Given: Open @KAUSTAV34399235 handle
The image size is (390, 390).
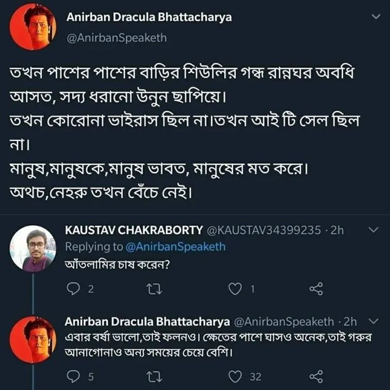Looking at the screenshot, I should [x=264, y=230].
